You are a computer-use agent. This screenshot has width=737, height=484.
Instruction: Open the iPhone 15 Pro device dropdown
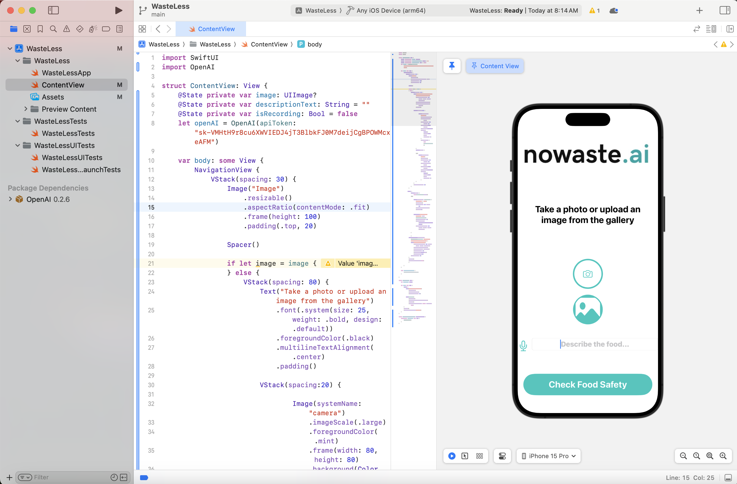[548, 456]
